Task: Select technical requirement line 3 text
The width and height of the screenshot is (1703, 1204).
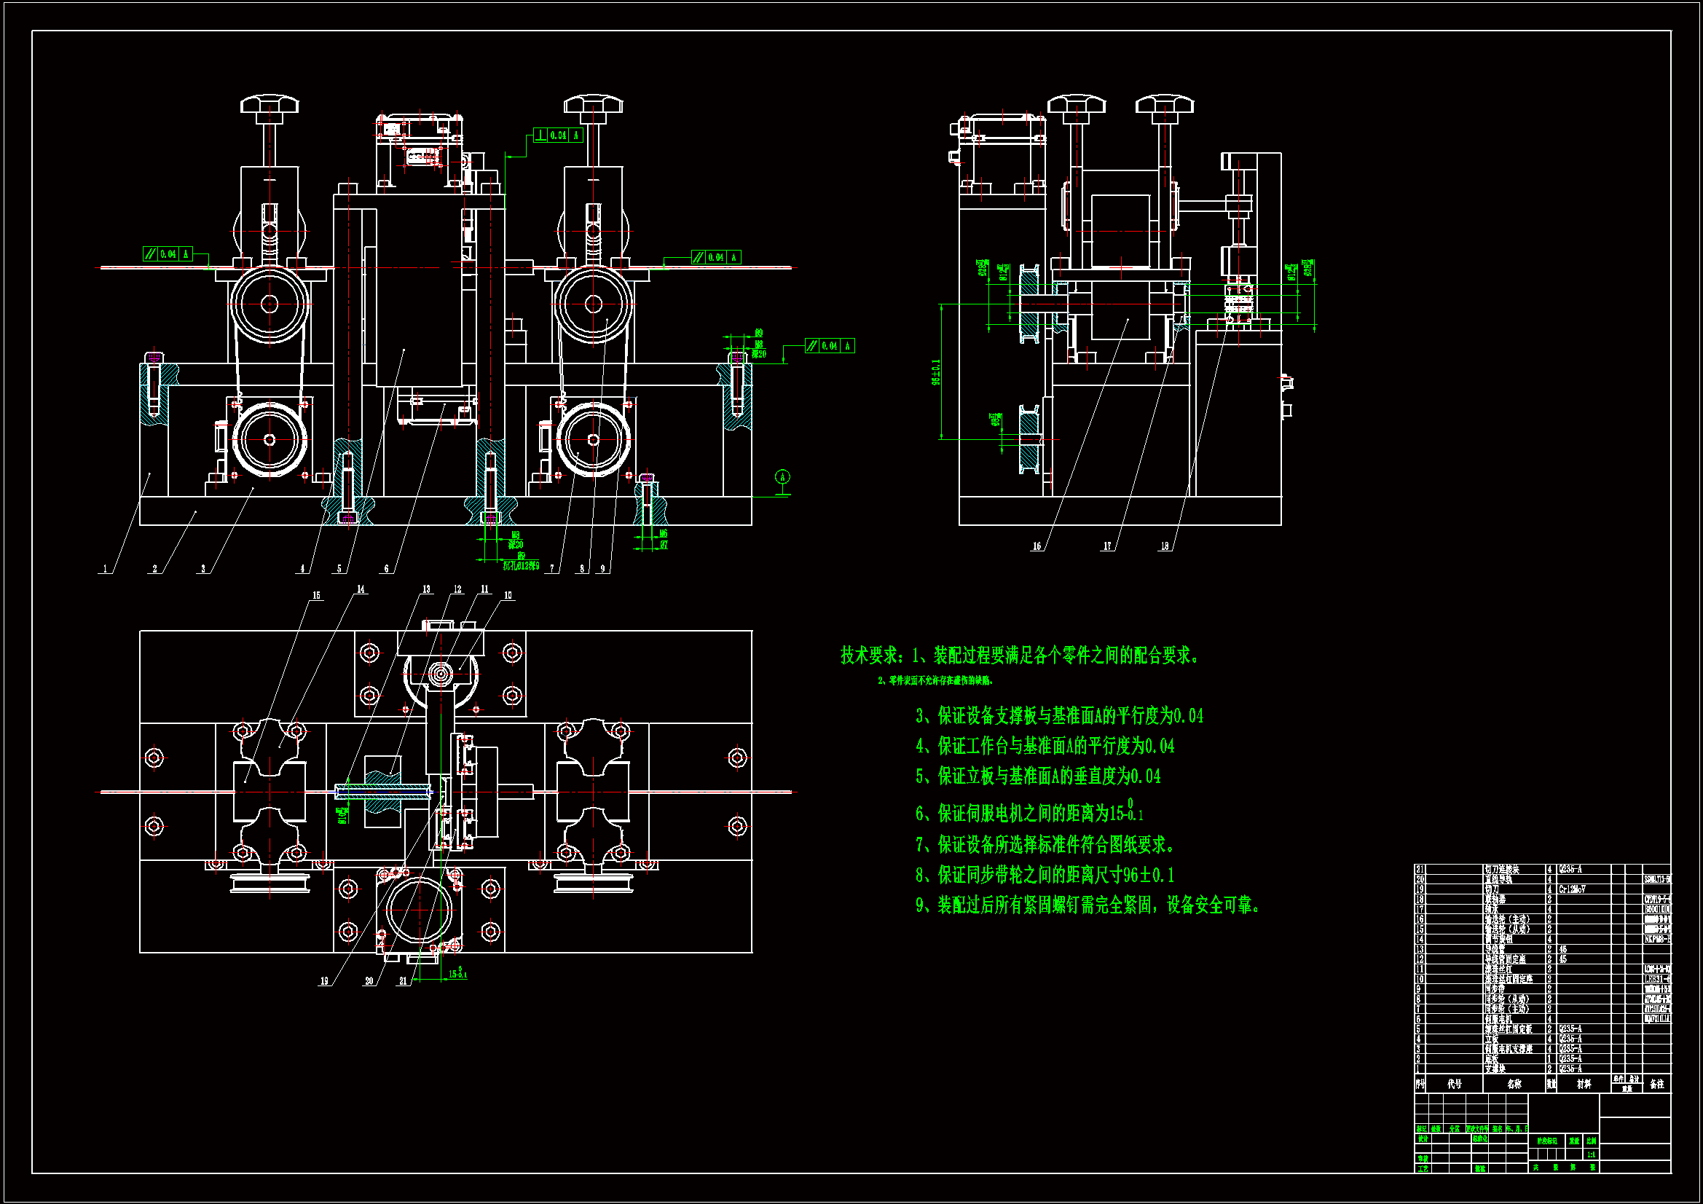Action: point(1059,716)
